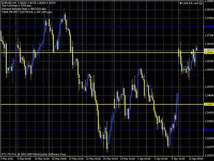214x161 pixels.
Task: Select the lower blue horizontal line at 1.33518
Action: 102,130
